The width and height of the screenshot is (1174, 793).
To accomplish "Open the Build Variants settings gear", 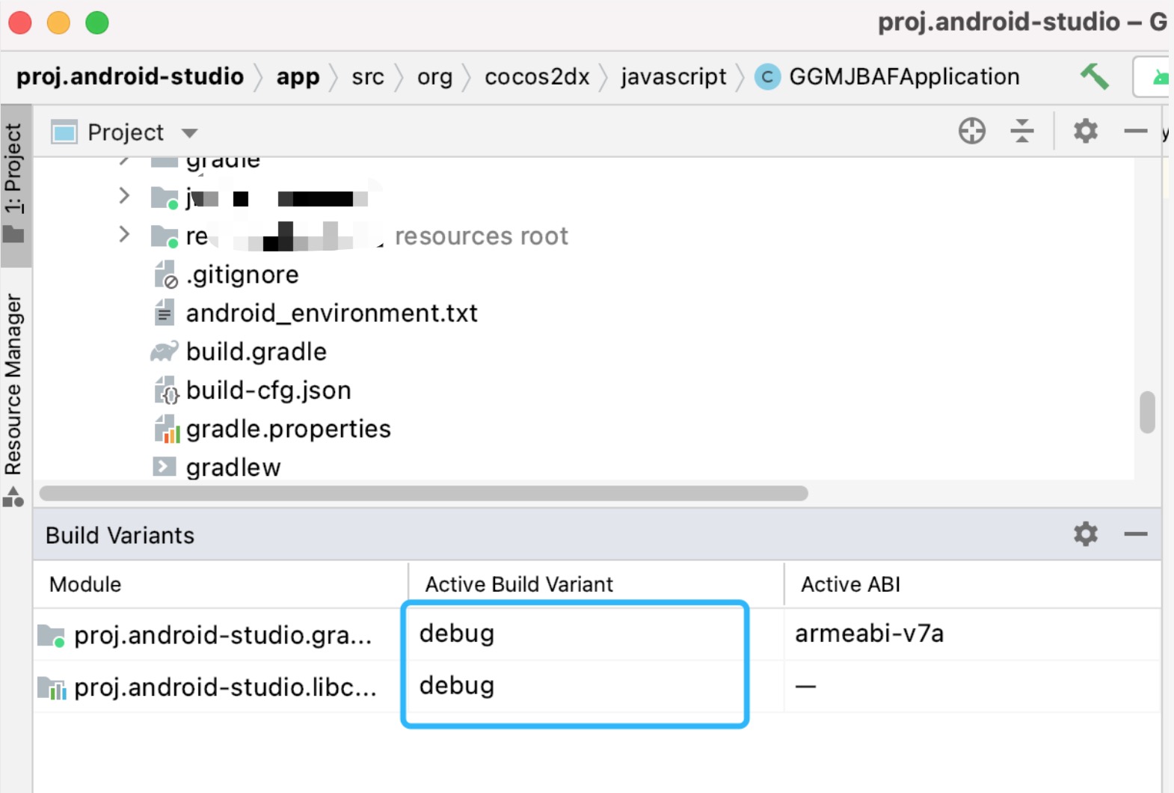I will 1085,534.
